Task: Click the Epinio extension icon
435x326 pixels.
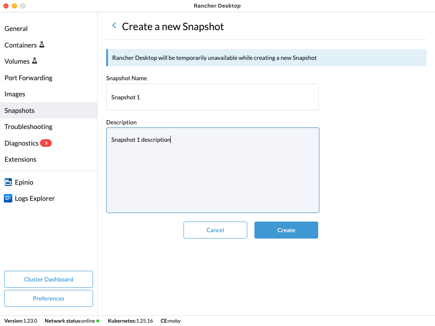Action: [x=8, y=182]
